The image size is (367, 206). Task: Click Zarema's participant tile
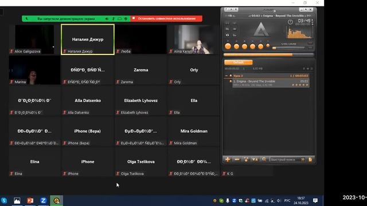coord(141,70)
